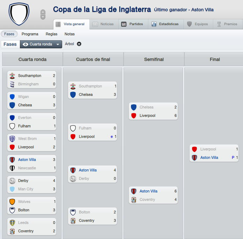Open the Árbol dropdown arrow

(x=79, y=44)
